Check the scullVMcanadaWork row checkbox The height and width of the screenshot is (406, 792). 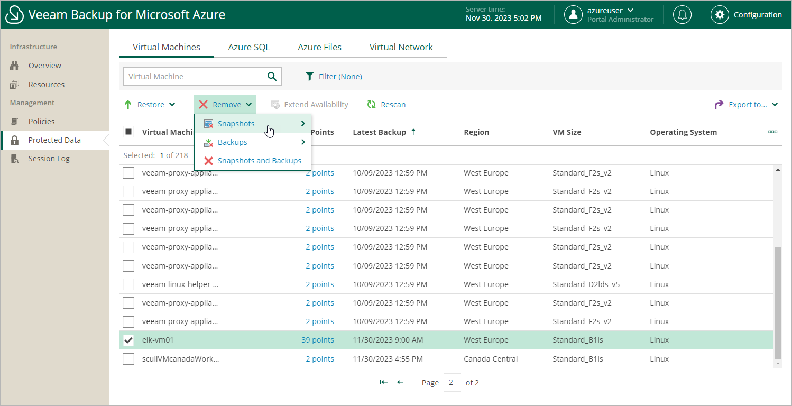tap(128, 359)
